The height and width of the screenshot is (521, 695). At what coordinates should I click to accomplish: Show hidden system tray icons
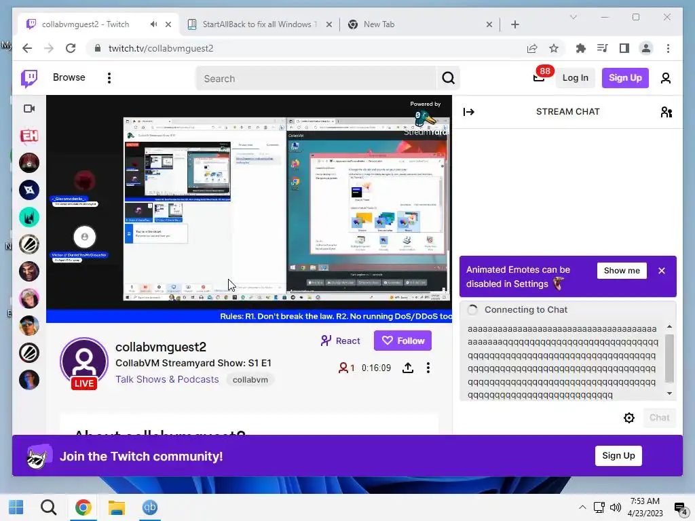click(x=582, y=507)
